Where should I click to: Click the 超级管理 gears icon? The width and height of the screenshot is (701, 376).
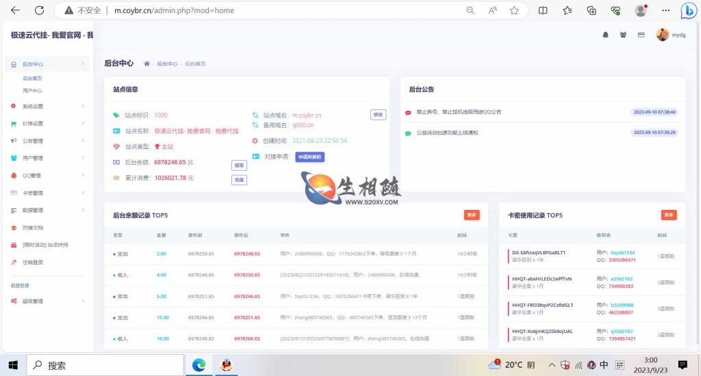(x=14, y=301)
